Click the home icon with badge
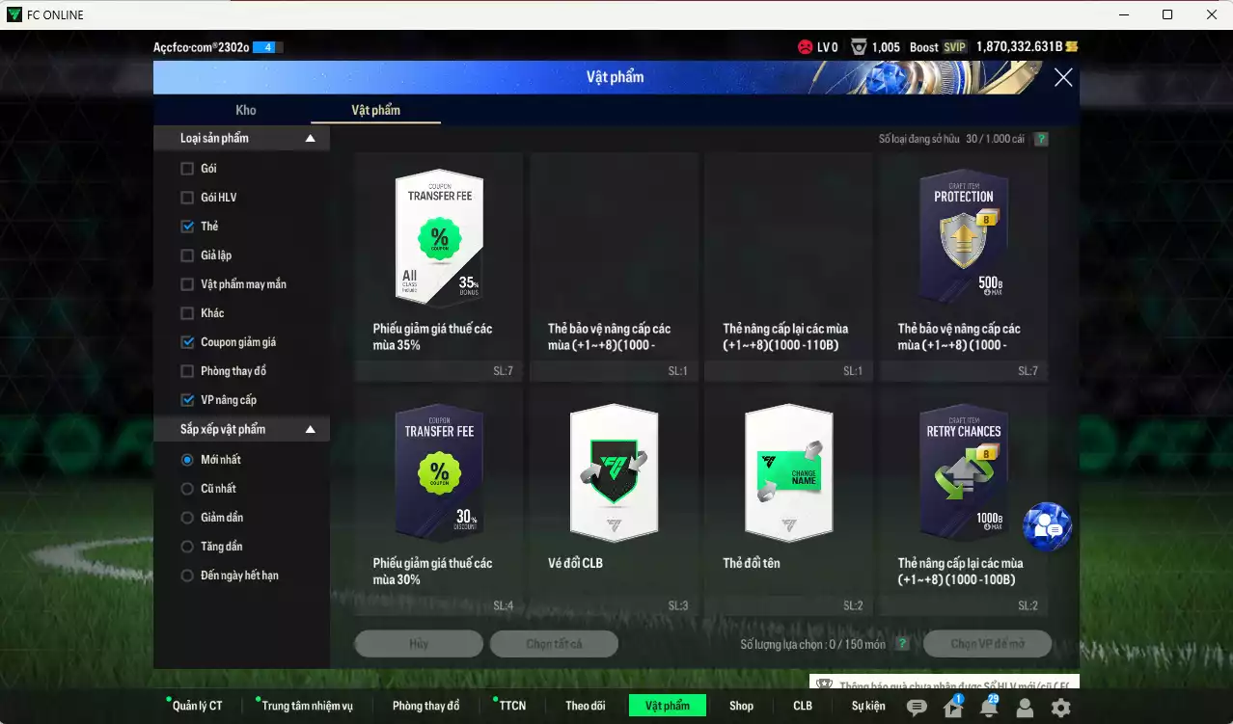 tap(953, 708)
